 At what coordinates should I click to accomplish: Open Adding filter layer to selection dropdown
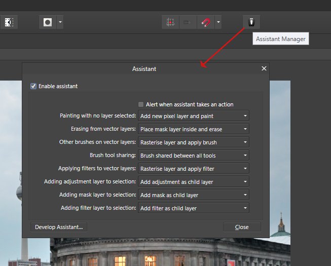pyautogui.click(x=194, y=208)
